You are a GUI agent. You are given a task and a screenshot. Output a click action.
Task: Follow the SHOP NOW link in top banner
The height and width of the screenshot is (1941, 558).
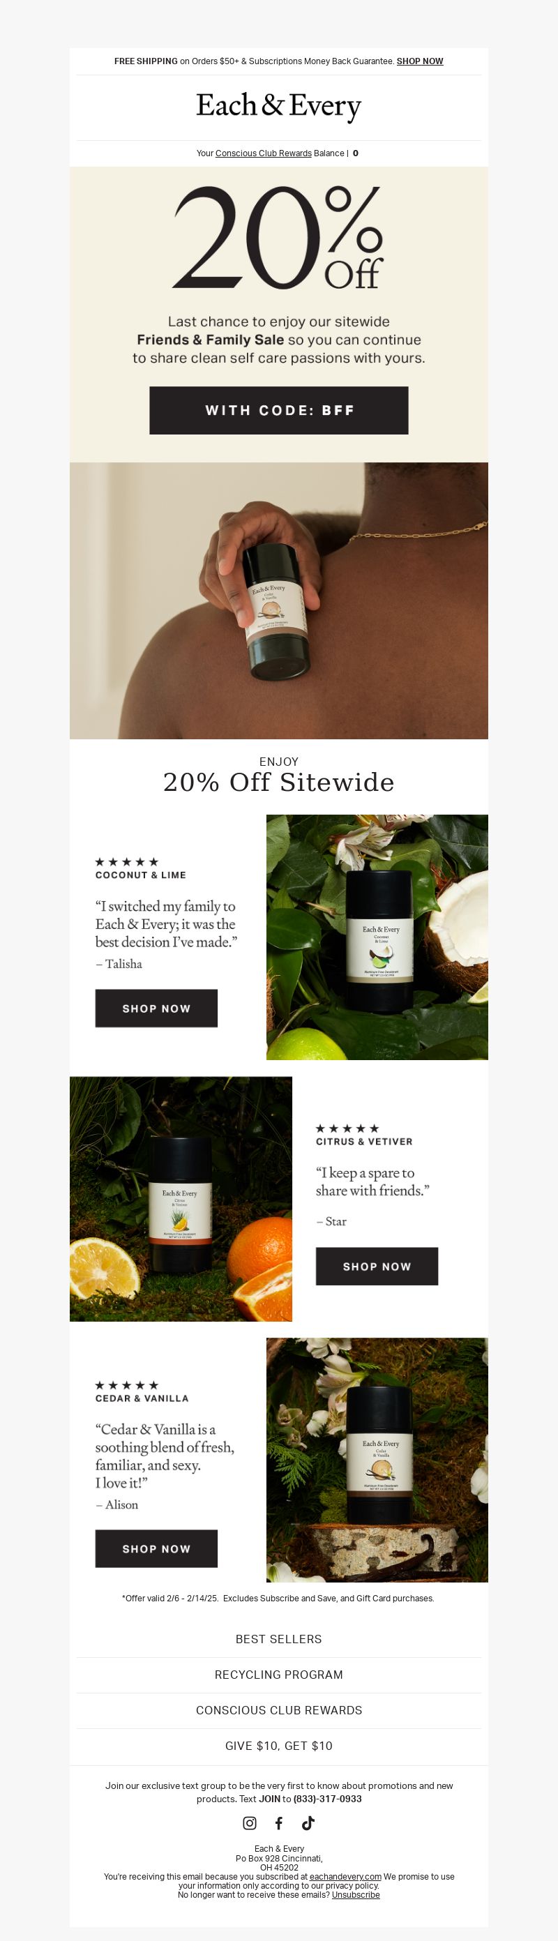[x=420, y=61]
